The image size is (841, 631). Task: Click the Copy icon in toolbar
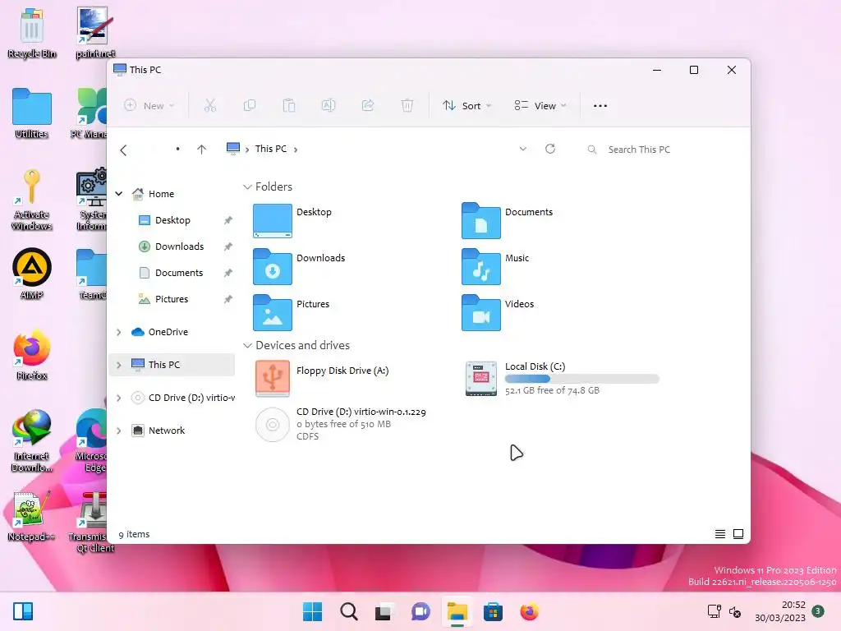(x=250, y=106)
